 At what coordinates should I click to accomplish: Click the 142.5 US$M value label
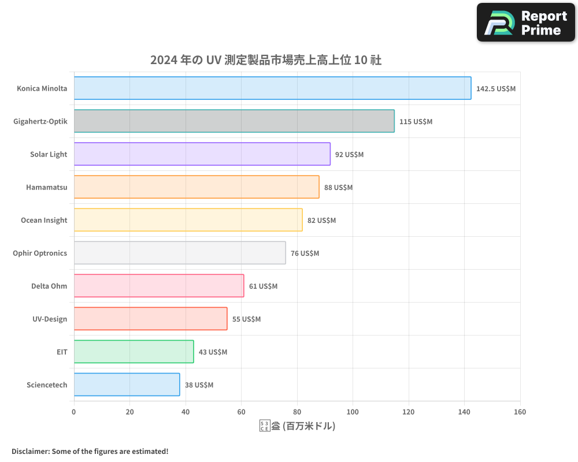pyautogui.click(x=495, y=89)
